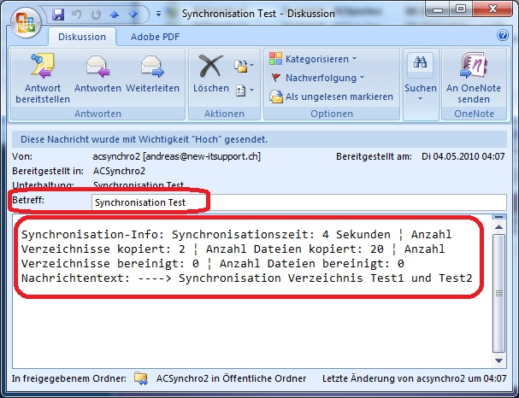The height and width of the screenshot is (398, 519).
Task: Click Antwort bereitstellen button
Action: (x=43, y=78)
